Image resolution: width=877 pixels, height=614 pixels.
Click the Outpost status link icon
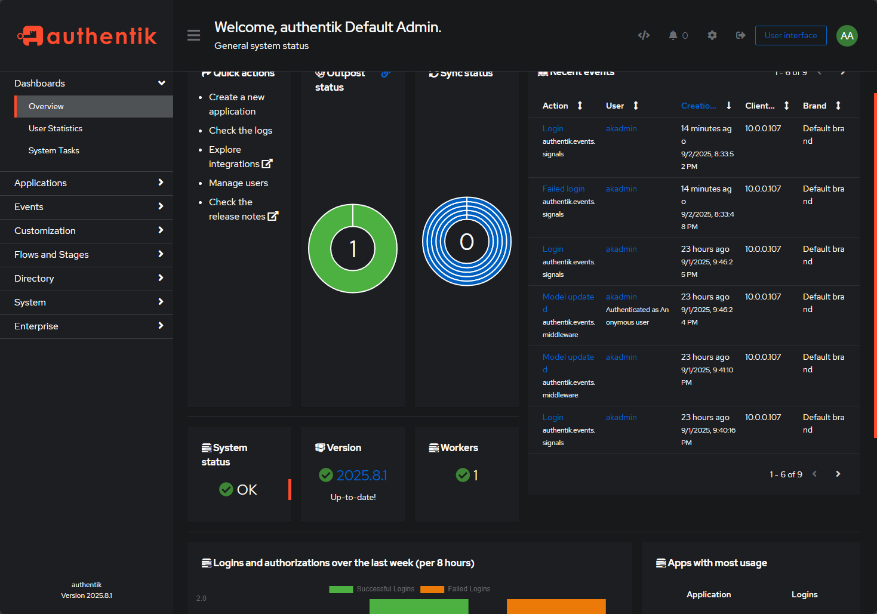point(386,73)
